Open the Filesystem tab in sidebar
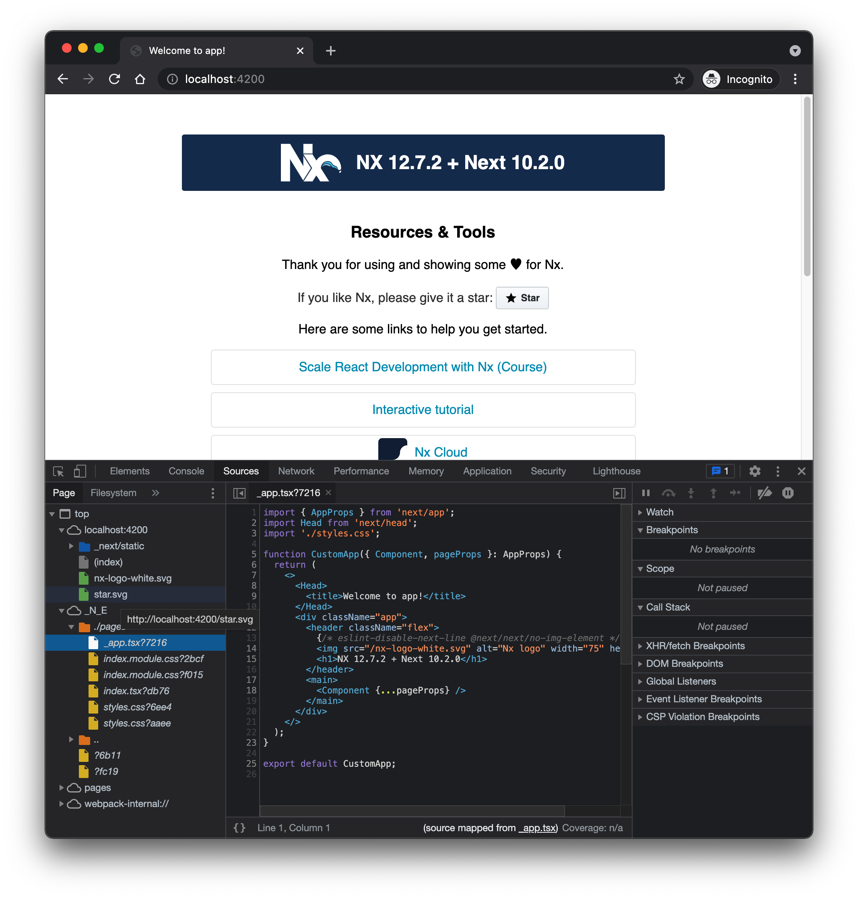The width and height of the screenshot is (858, 898). pyautogui.click(x=113, y=492)
